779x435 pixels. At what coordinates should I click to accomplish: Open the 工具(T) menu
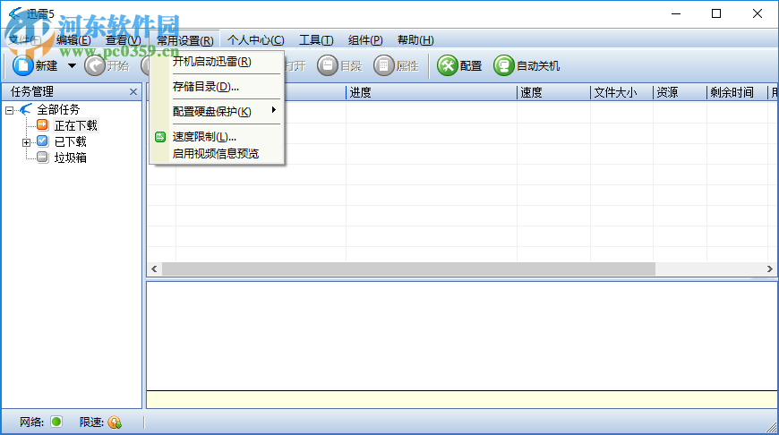316,40
